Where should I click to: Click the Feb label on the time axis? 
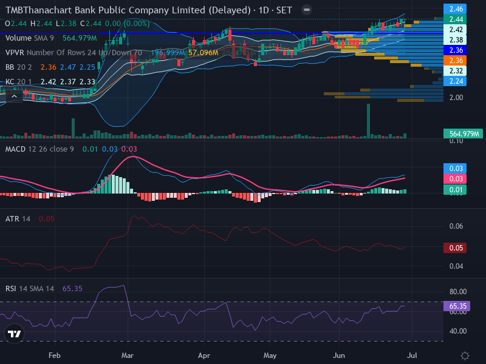tap(55, 356)
